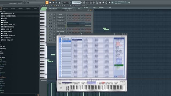171x96 pixels.
Task: Click the plugin icon in Purity window title bar
Action: click(x=59, y=34)
